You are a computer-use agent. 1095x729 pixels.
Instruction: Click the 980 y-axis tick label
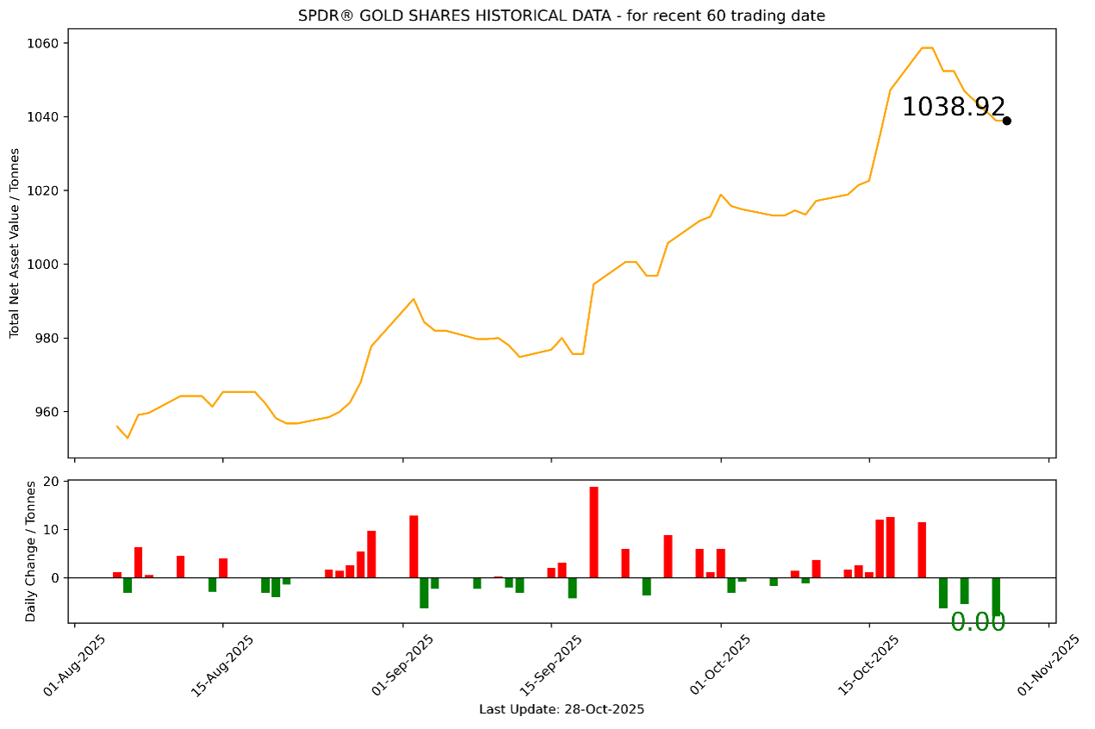[47, 338]
